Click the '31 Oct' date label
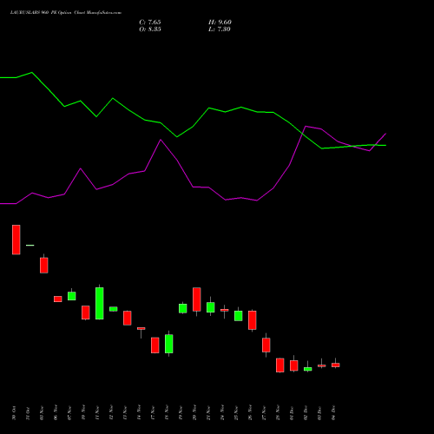The width and height of the screenshot is (434, 434). [x=28, y=413]
